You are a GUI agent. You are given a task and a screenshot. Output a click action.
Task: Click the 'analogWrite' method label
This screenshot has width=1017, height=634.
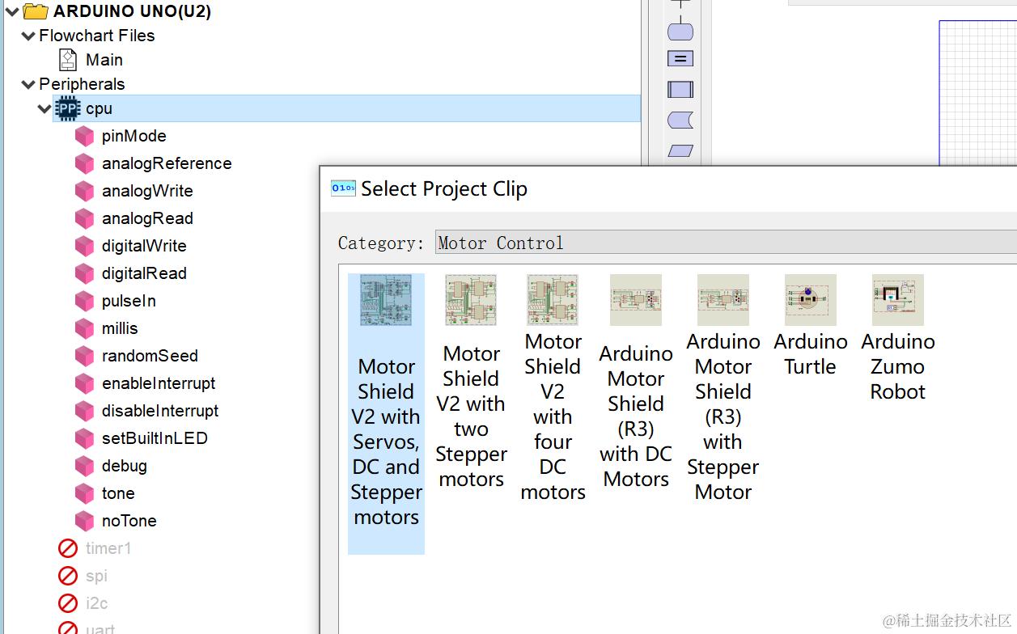pyautogui.click(x=147, y=191)
